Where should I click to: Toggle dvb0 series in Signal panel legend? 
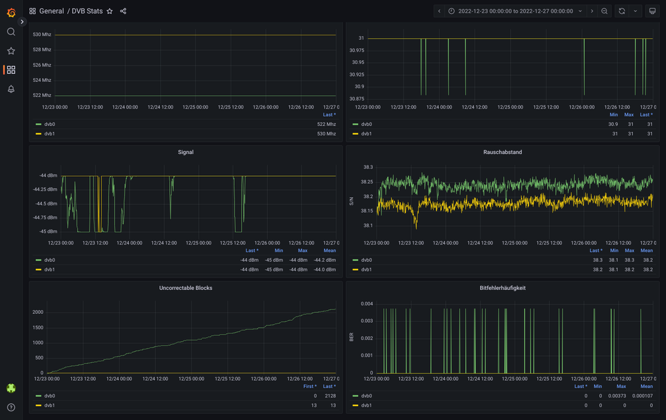click(x=49, y=260)
